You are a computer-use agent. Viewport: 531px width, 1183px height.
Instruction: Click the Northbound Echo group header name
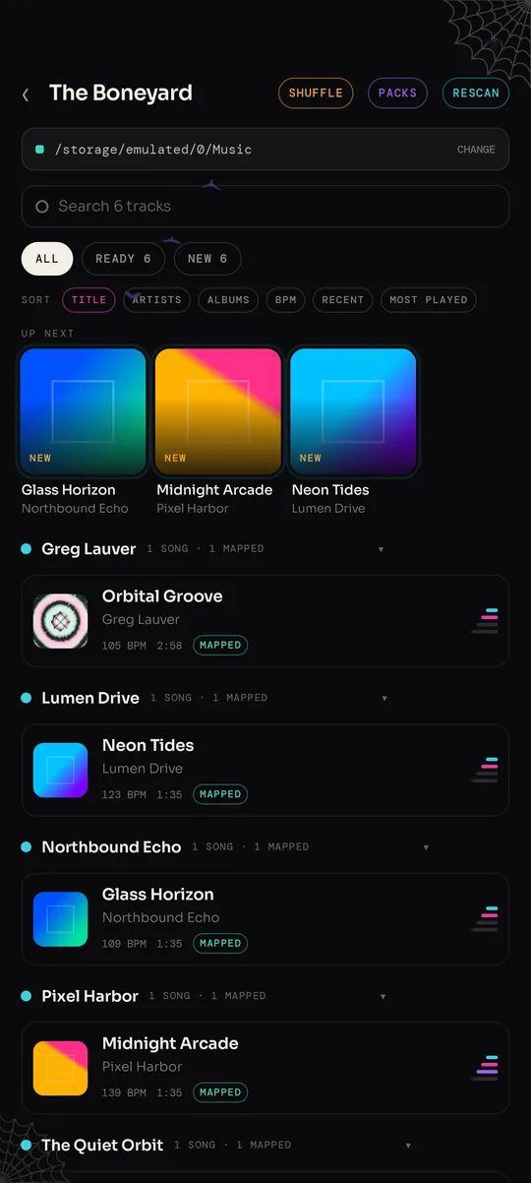(111, 847)
